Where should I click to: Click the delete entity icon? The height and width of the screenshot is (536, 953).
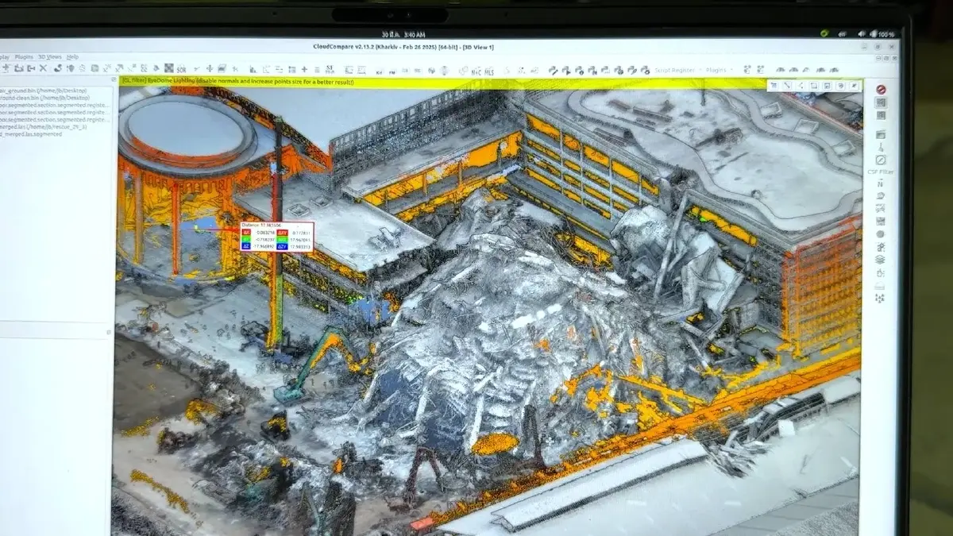(x=44, y=67)
